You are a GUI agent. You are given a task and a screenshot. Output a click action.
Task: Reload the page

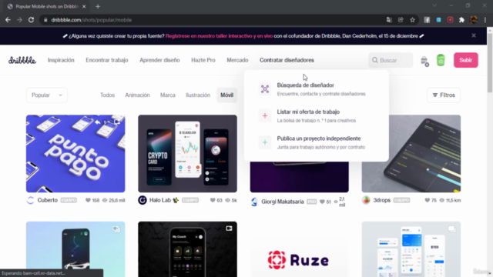pyautogui.click(x=31, y=20)
